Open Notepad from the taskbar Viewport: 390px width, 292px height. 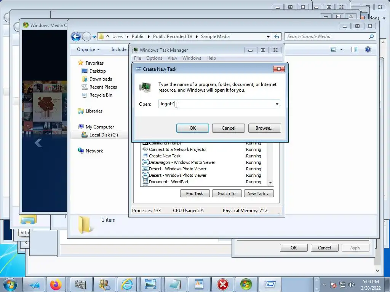coord(175,284)
